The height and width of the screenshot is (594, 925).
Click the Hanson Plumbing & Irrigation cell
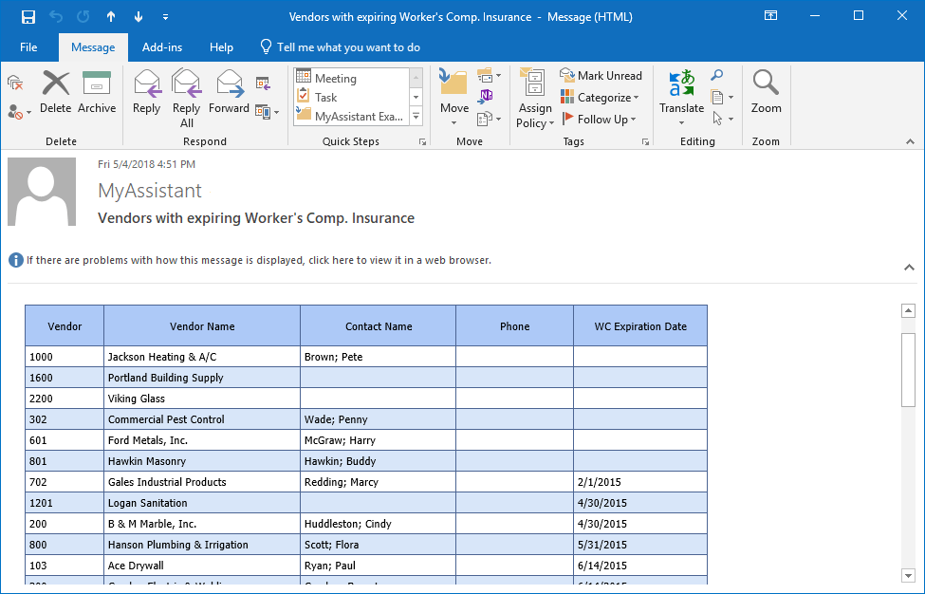pos(202,545)
